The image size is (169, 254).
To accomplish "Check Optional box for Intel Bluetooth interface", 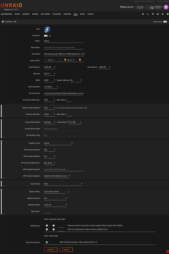I will point(54,229).
